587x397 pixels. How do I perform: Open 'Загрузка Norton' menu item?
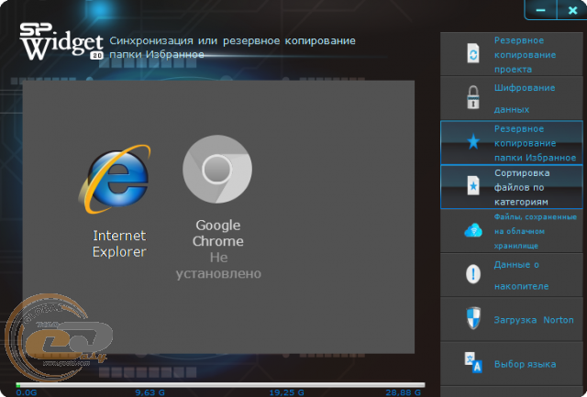512,319
